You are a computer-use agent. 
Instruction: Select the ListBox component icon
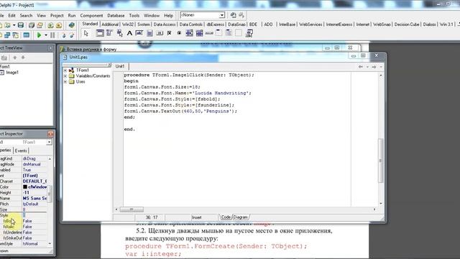click(x=190, y=33)
